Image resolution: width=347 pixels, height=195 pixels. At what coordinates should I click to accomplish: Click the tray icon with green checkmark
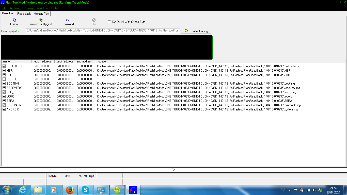(x=320, y=190)
